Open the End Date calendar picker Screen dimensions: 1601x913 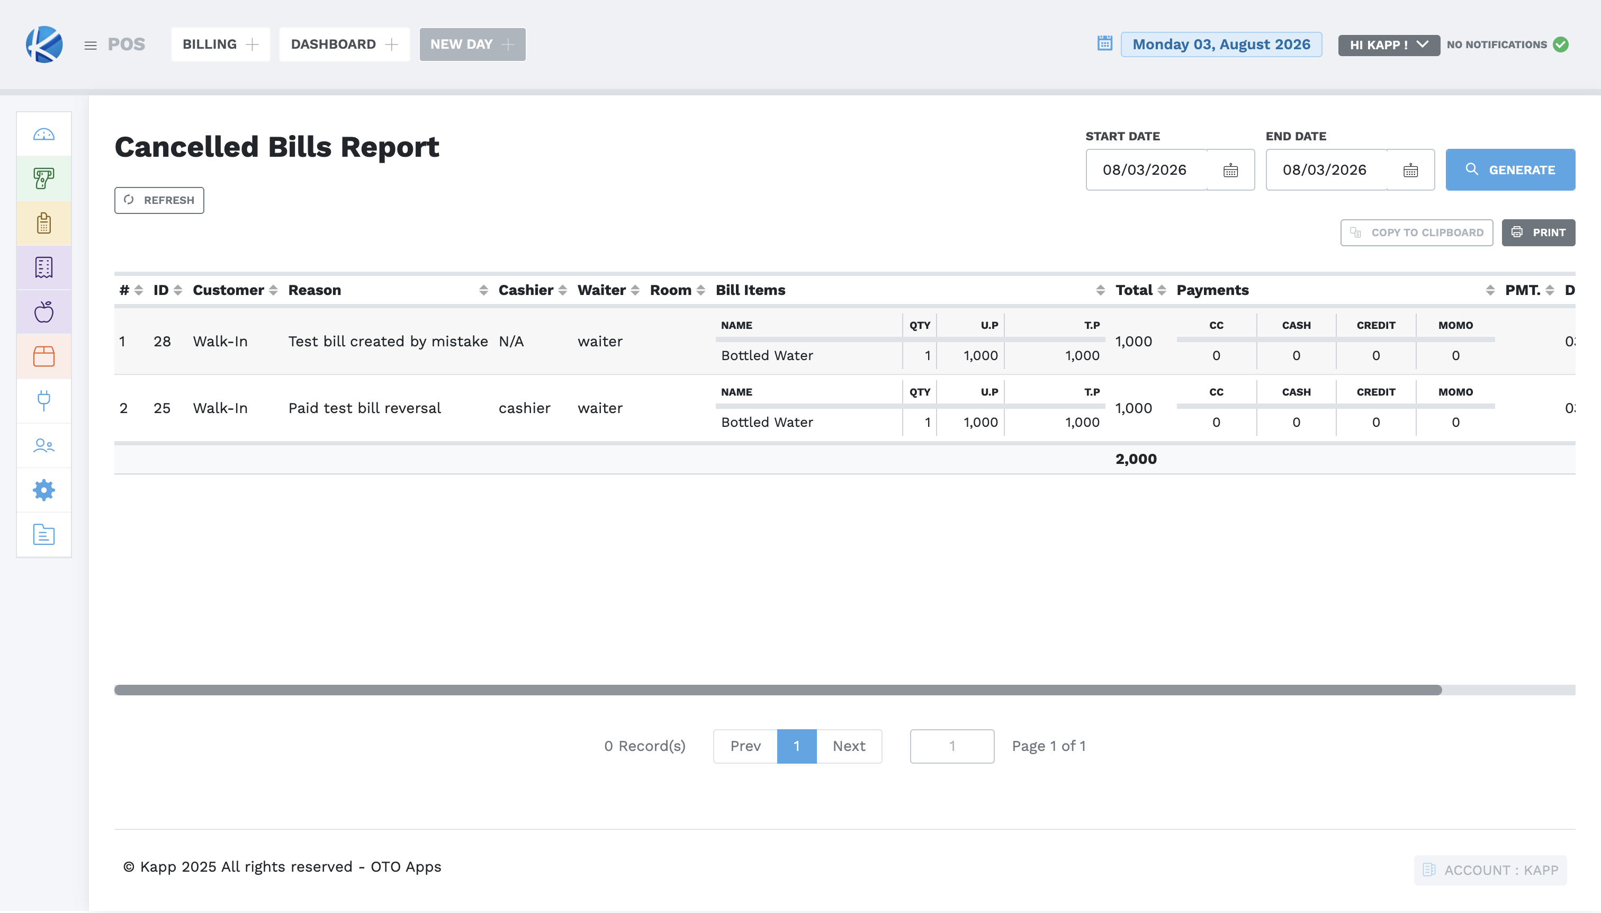point(1410,170)
